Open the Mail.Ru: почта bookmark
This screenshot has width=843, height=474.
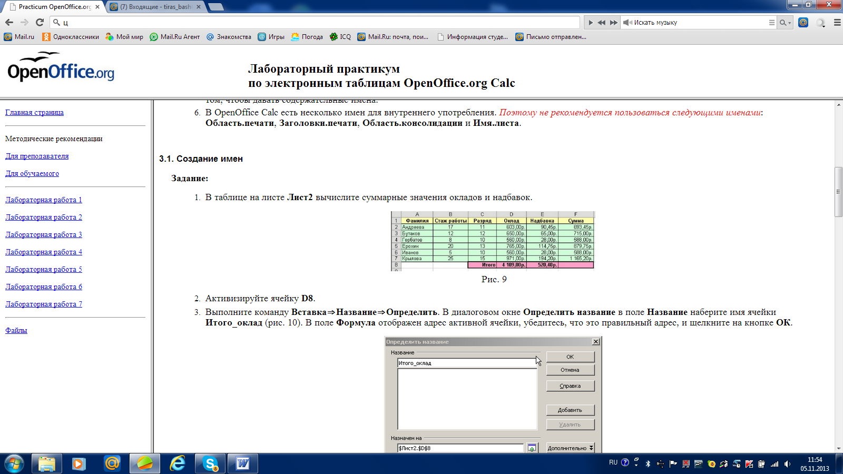[x=393, y=37]
